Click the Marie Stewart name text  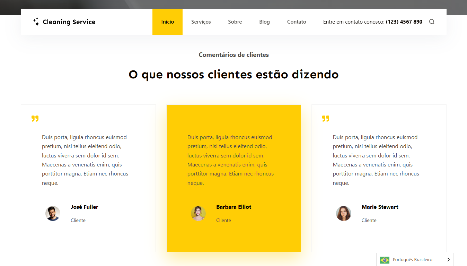pos(380,207)
